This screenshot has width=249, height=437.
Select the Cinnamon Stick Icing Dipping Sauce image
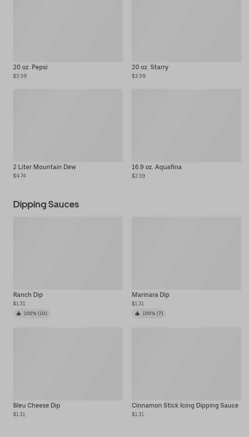coord(186,364)
